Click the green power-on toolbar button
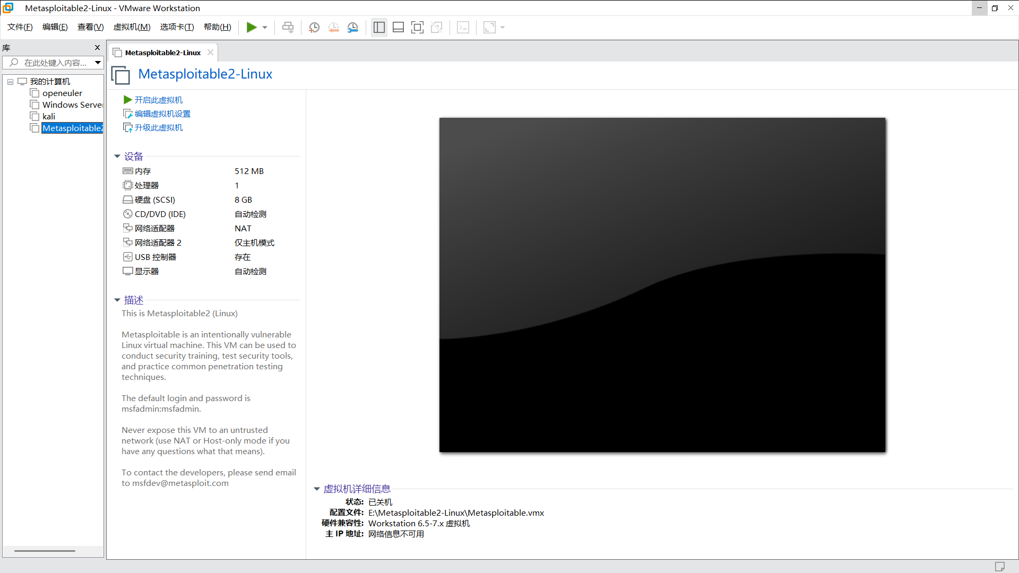 click(x=252, y=28)
